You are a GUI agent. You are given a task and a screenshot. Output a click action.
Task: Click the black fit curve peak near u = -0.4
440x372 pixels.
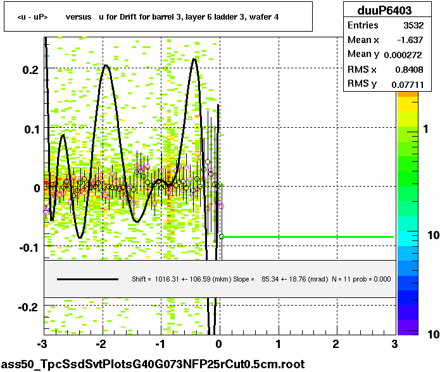pos(194,59)
